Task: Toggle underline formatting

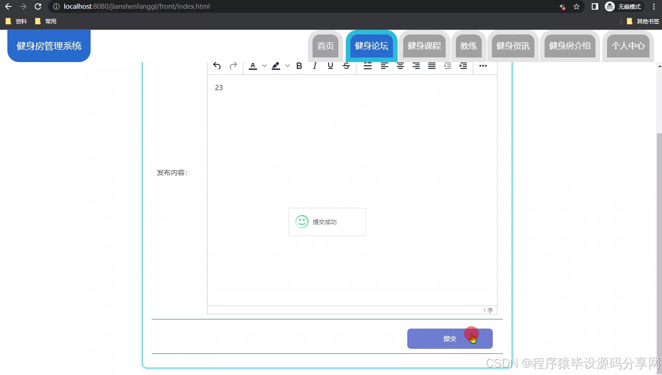Action: pyautogui.click(x=331, y=66)
